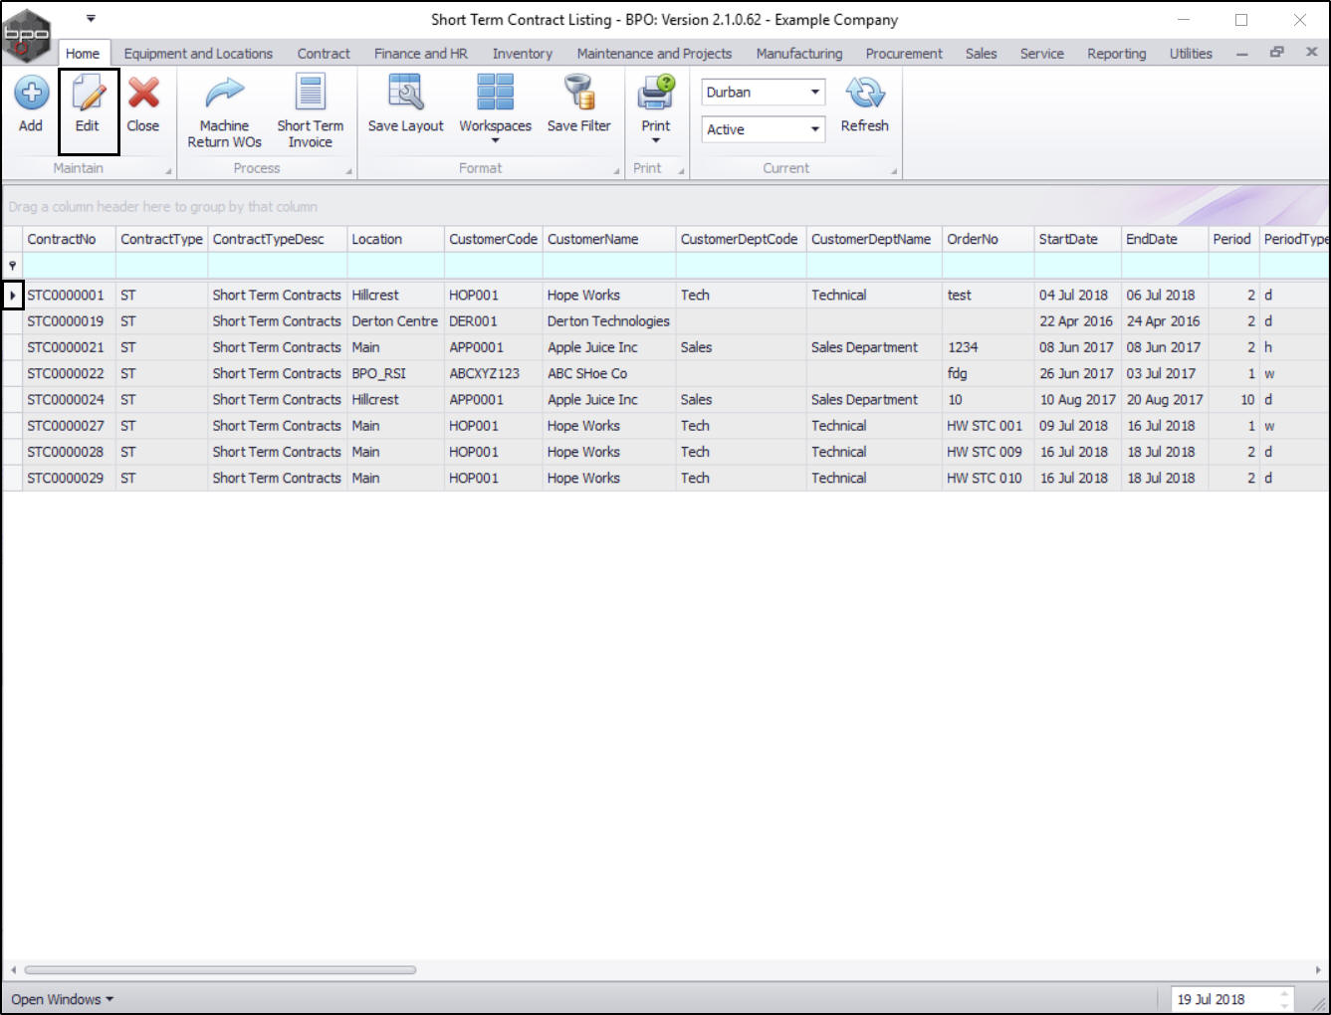
Task: Click the Save Layout icon
Action: coord(405,93)
